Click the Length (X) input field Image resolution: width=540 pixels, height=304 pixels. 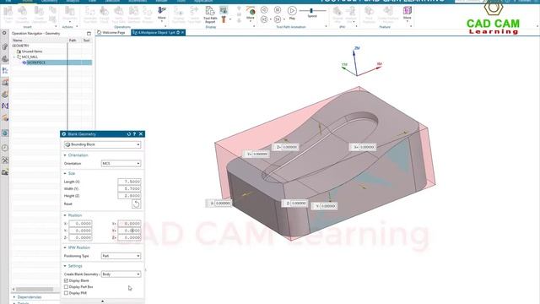(129, 182)
